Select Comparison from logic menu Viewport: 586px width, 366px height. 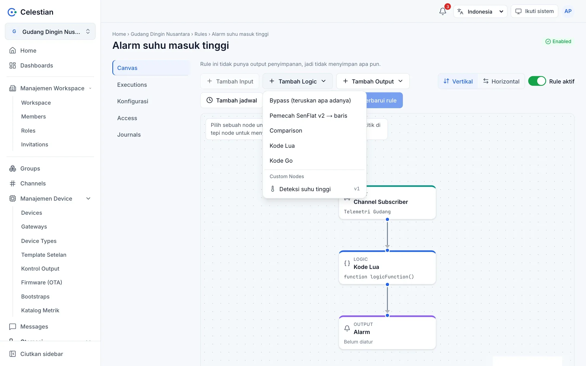coord(314,130)
